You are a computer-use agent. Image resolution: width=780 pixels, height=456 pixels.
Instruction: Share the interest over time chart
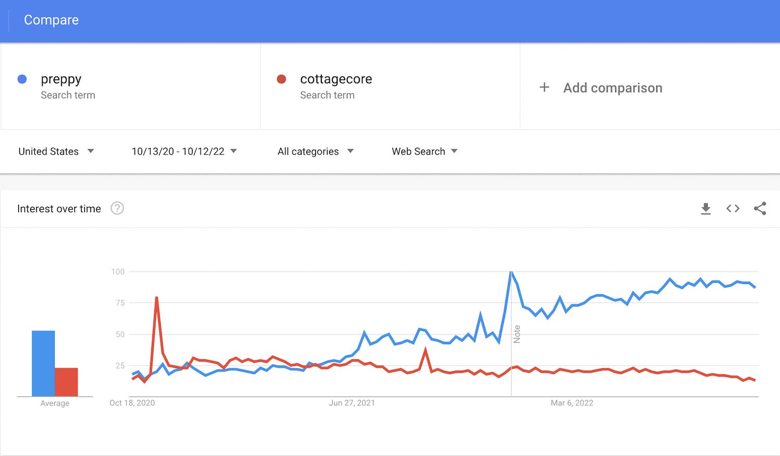[760, 209]
